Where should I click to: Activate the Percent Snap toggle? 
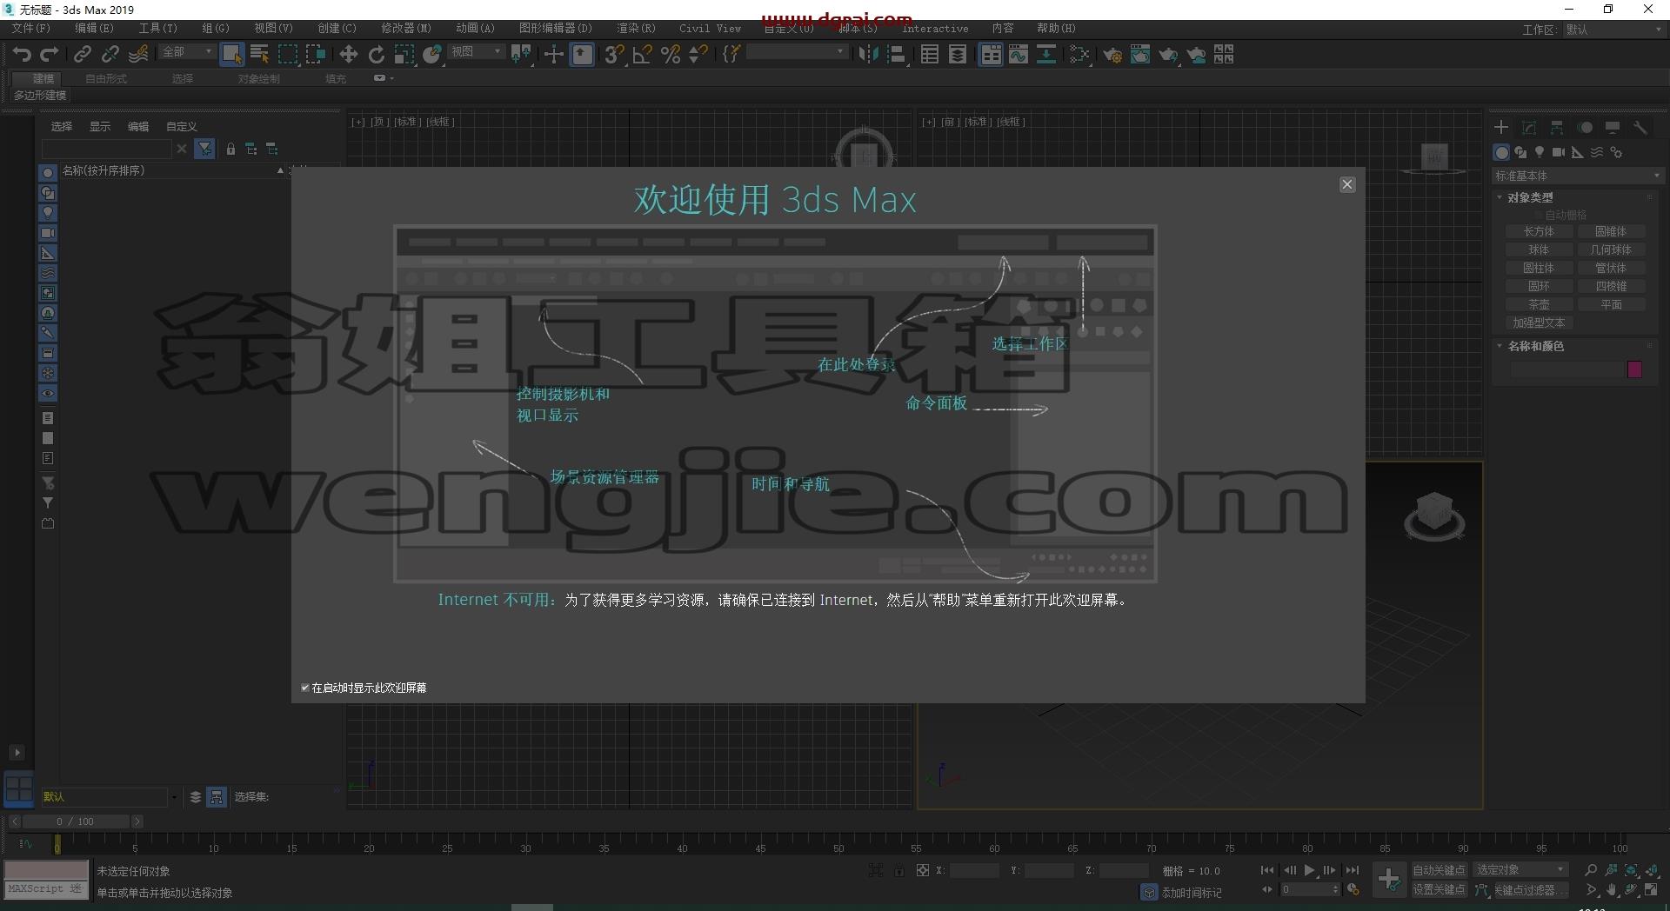tap(670, 55)
